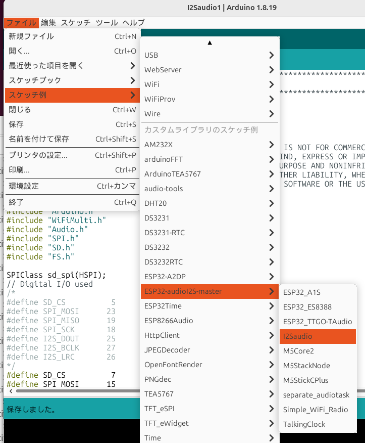Screen dimensions: 365x443
Task: Open ESP8266Audio examples submenu
Action: point(210,321)
